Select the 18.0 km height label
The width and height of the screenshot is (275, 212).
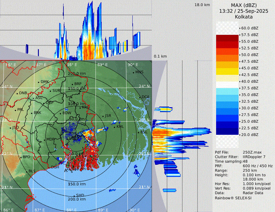pyautogui.click(x=202, y=5)
